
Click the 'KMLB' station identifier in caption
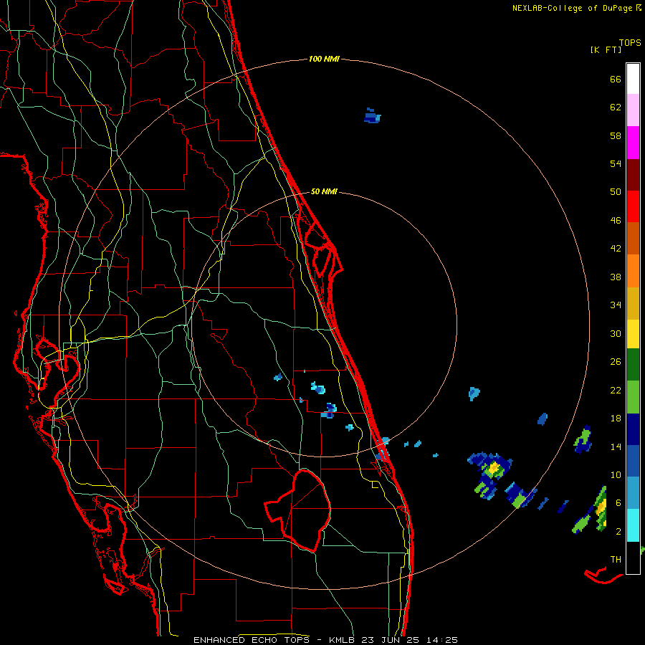coord(343,640)
